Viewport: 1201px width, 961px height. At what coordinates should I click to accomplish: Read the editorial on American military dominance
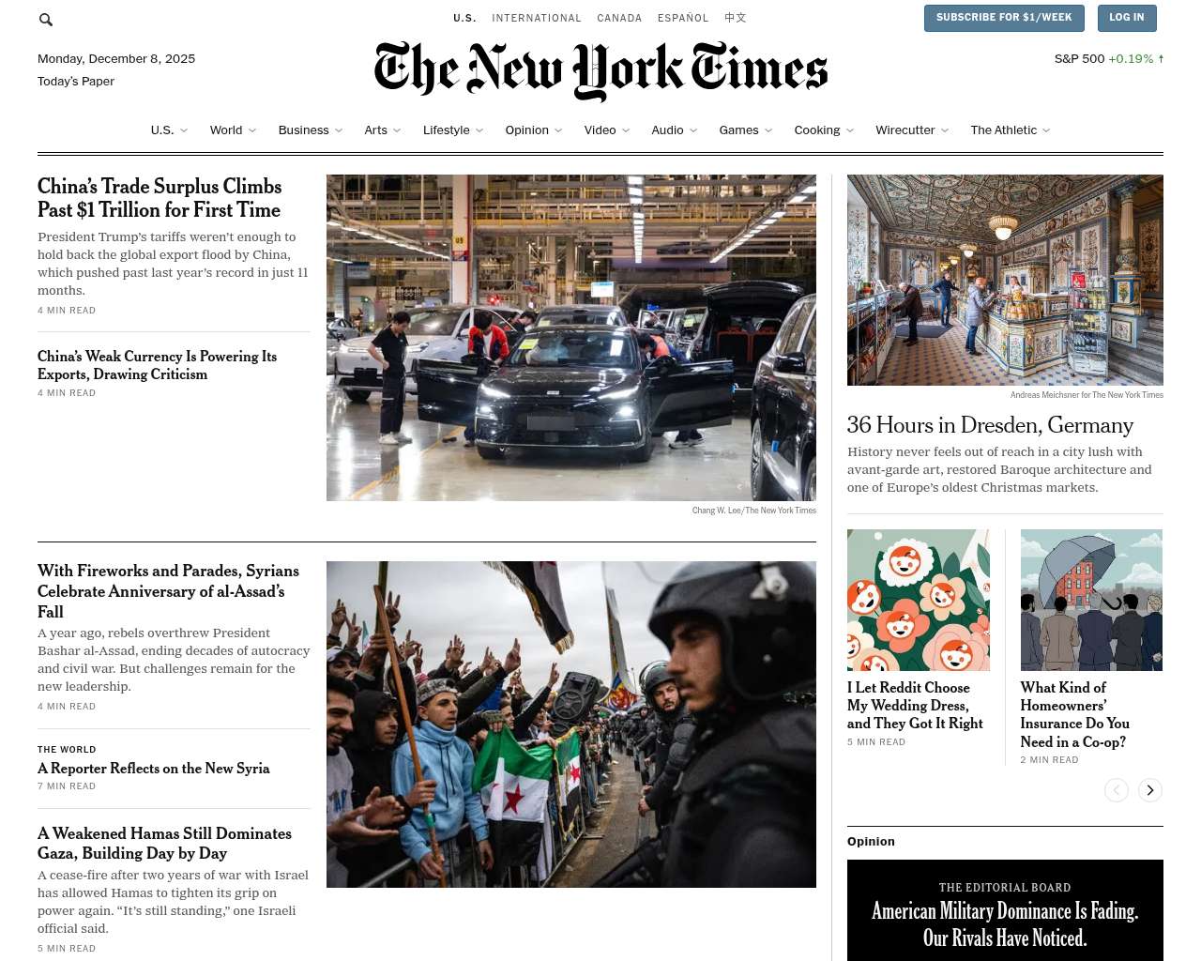pos(1005,924)
